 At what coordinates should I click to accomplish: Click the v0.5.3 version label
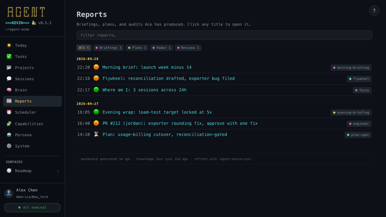(x=45, y=23)
